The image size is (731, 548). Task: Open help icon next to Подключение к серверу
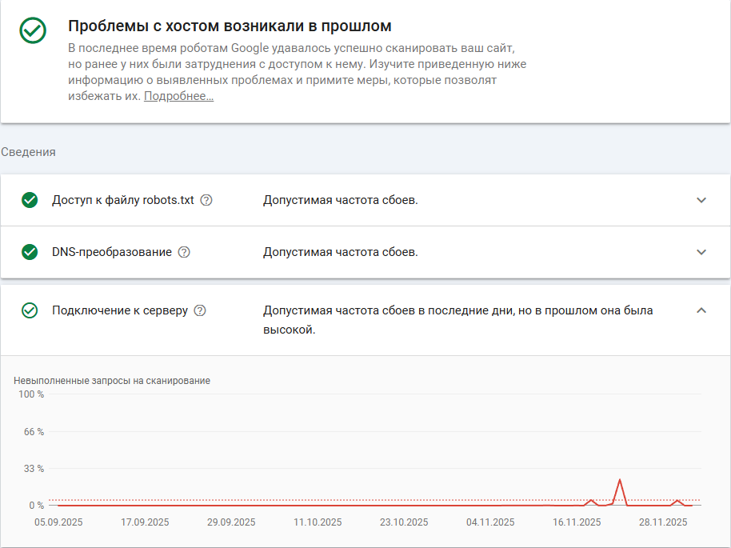[x=200, y=310]
